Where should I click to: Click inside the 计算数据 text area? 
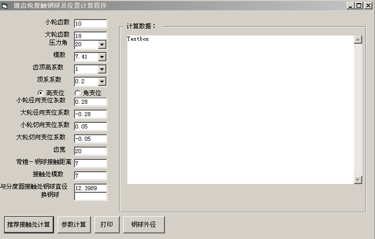tap(240, 110)
